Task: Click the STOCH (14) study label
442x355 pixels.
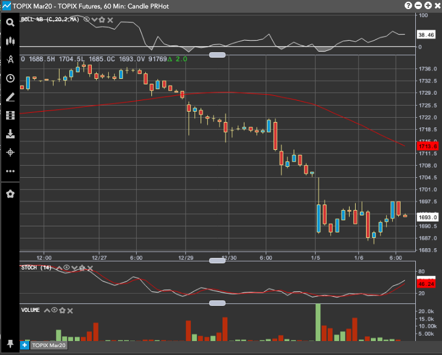Action: 36,268
